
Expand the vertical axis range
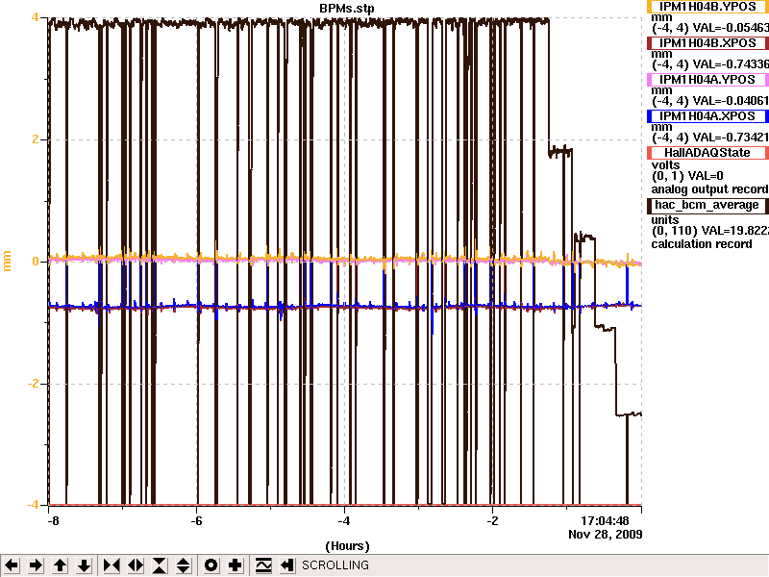[x=184, y=565]
